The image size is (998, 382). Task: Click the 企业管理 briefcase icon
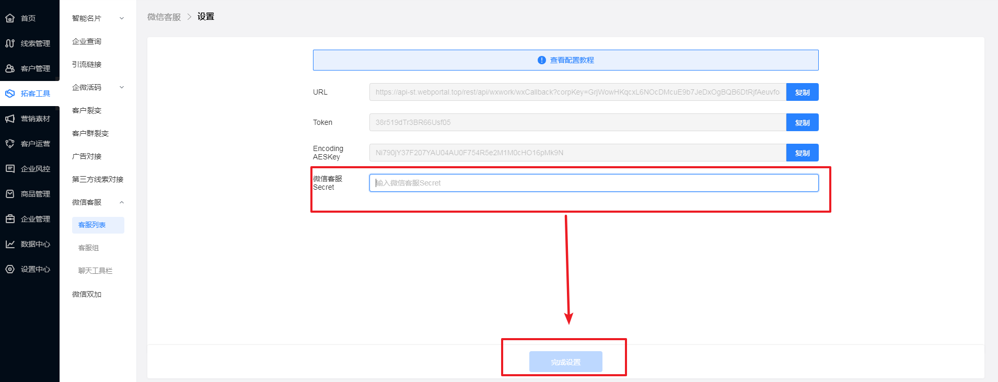(x=10, y=219)
